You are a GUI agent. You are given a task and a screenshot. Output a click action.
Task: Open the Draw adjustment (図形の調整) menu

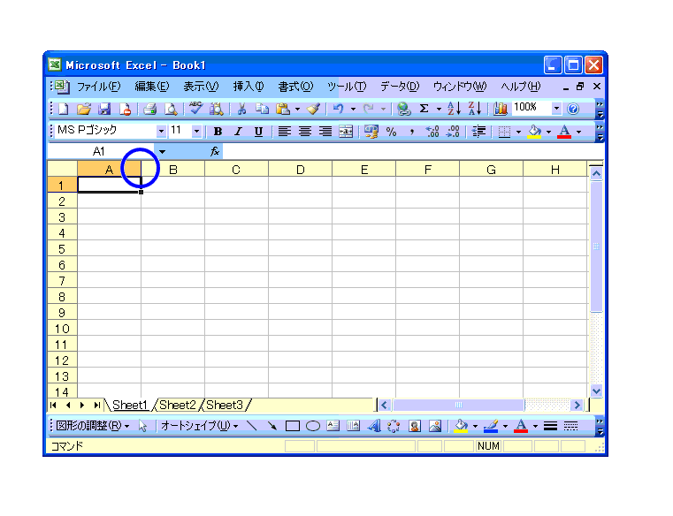pos(93,426)
